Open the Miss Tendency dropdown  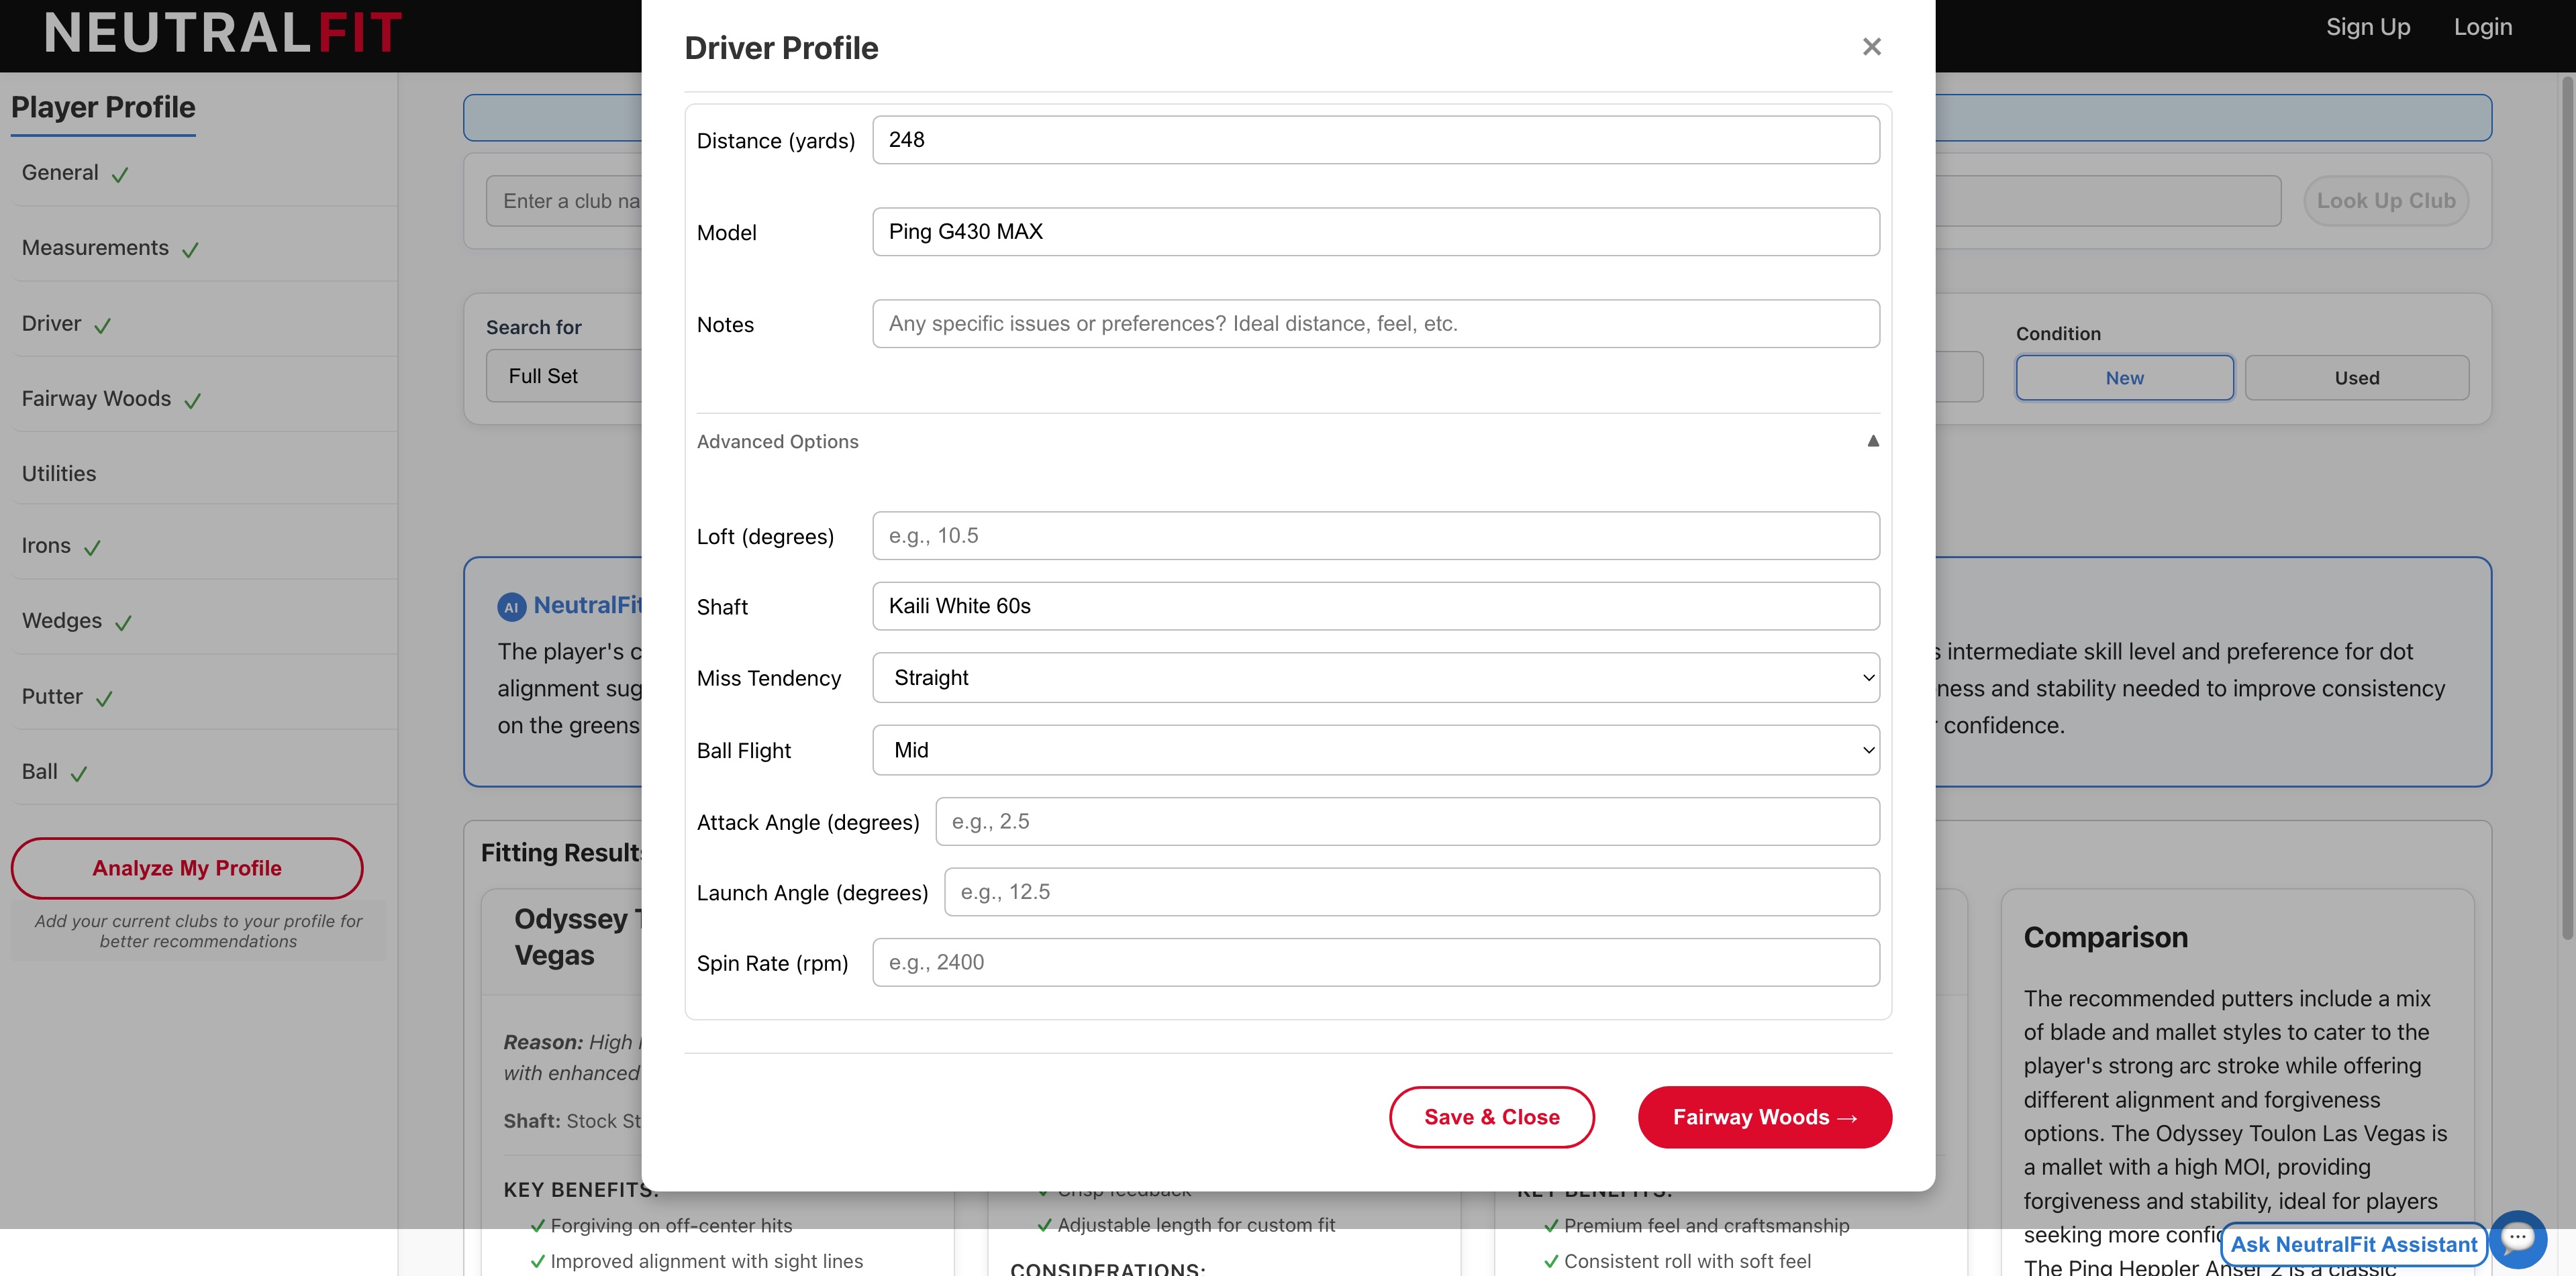(1375, 678)
